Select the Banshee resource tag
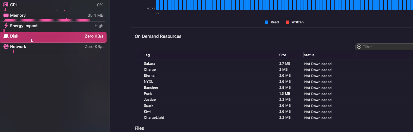The image size is (413, 132). (151, 87)
